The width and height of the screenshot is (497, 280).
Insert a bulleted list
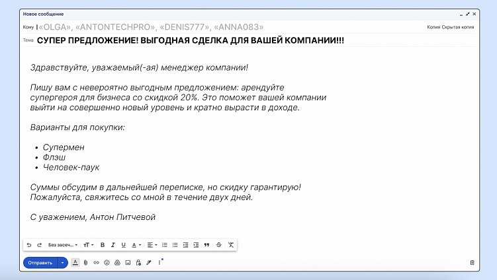click(x=175, y=245)
